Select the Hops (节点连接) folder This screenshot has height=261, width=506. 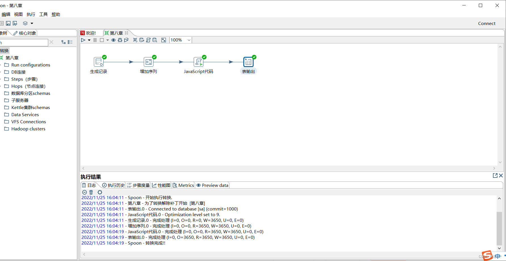(28, 86)
